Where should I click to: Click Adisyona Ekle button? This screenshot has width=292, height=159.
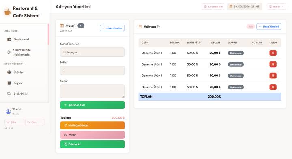point(92,105)
